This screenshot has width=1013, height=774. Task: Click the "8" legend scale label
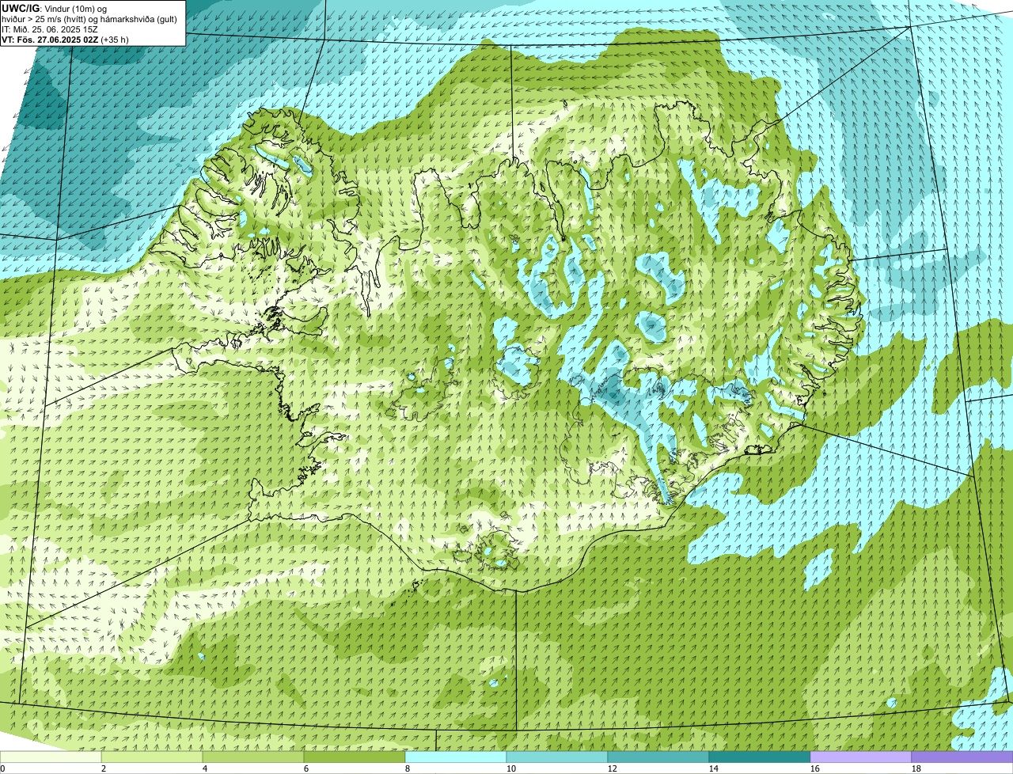[408, 768]
